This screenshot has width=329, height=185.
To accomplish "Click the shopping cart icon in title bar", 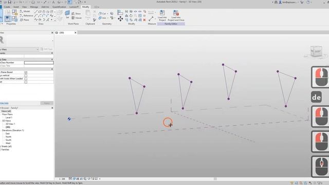I will tap(302, 2).
